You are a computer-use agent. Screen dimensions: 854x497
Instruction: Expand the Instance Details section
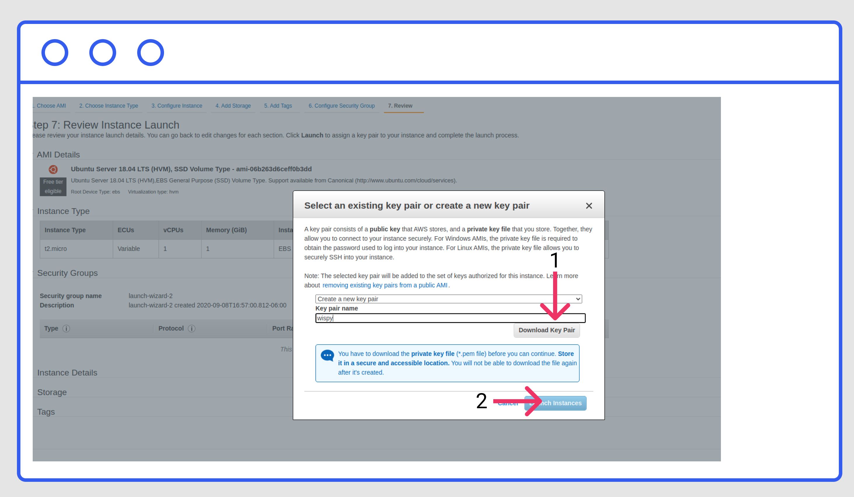(67, 373)
